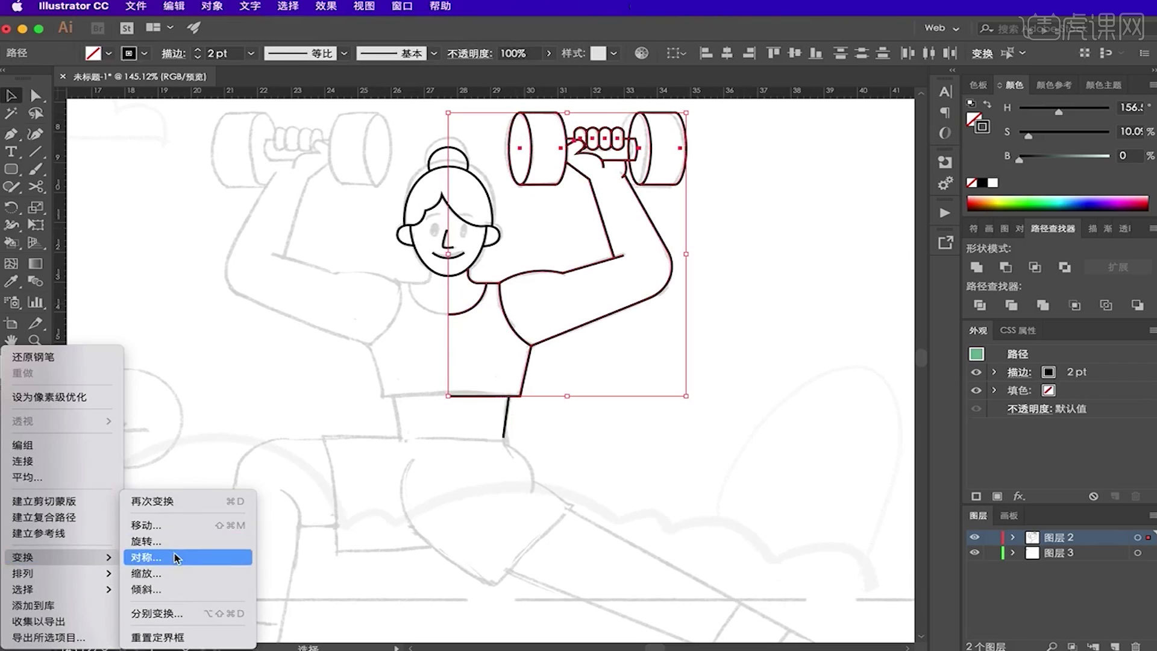
Task: Open the Character panel icon in dock
Action: click(945, 92)
